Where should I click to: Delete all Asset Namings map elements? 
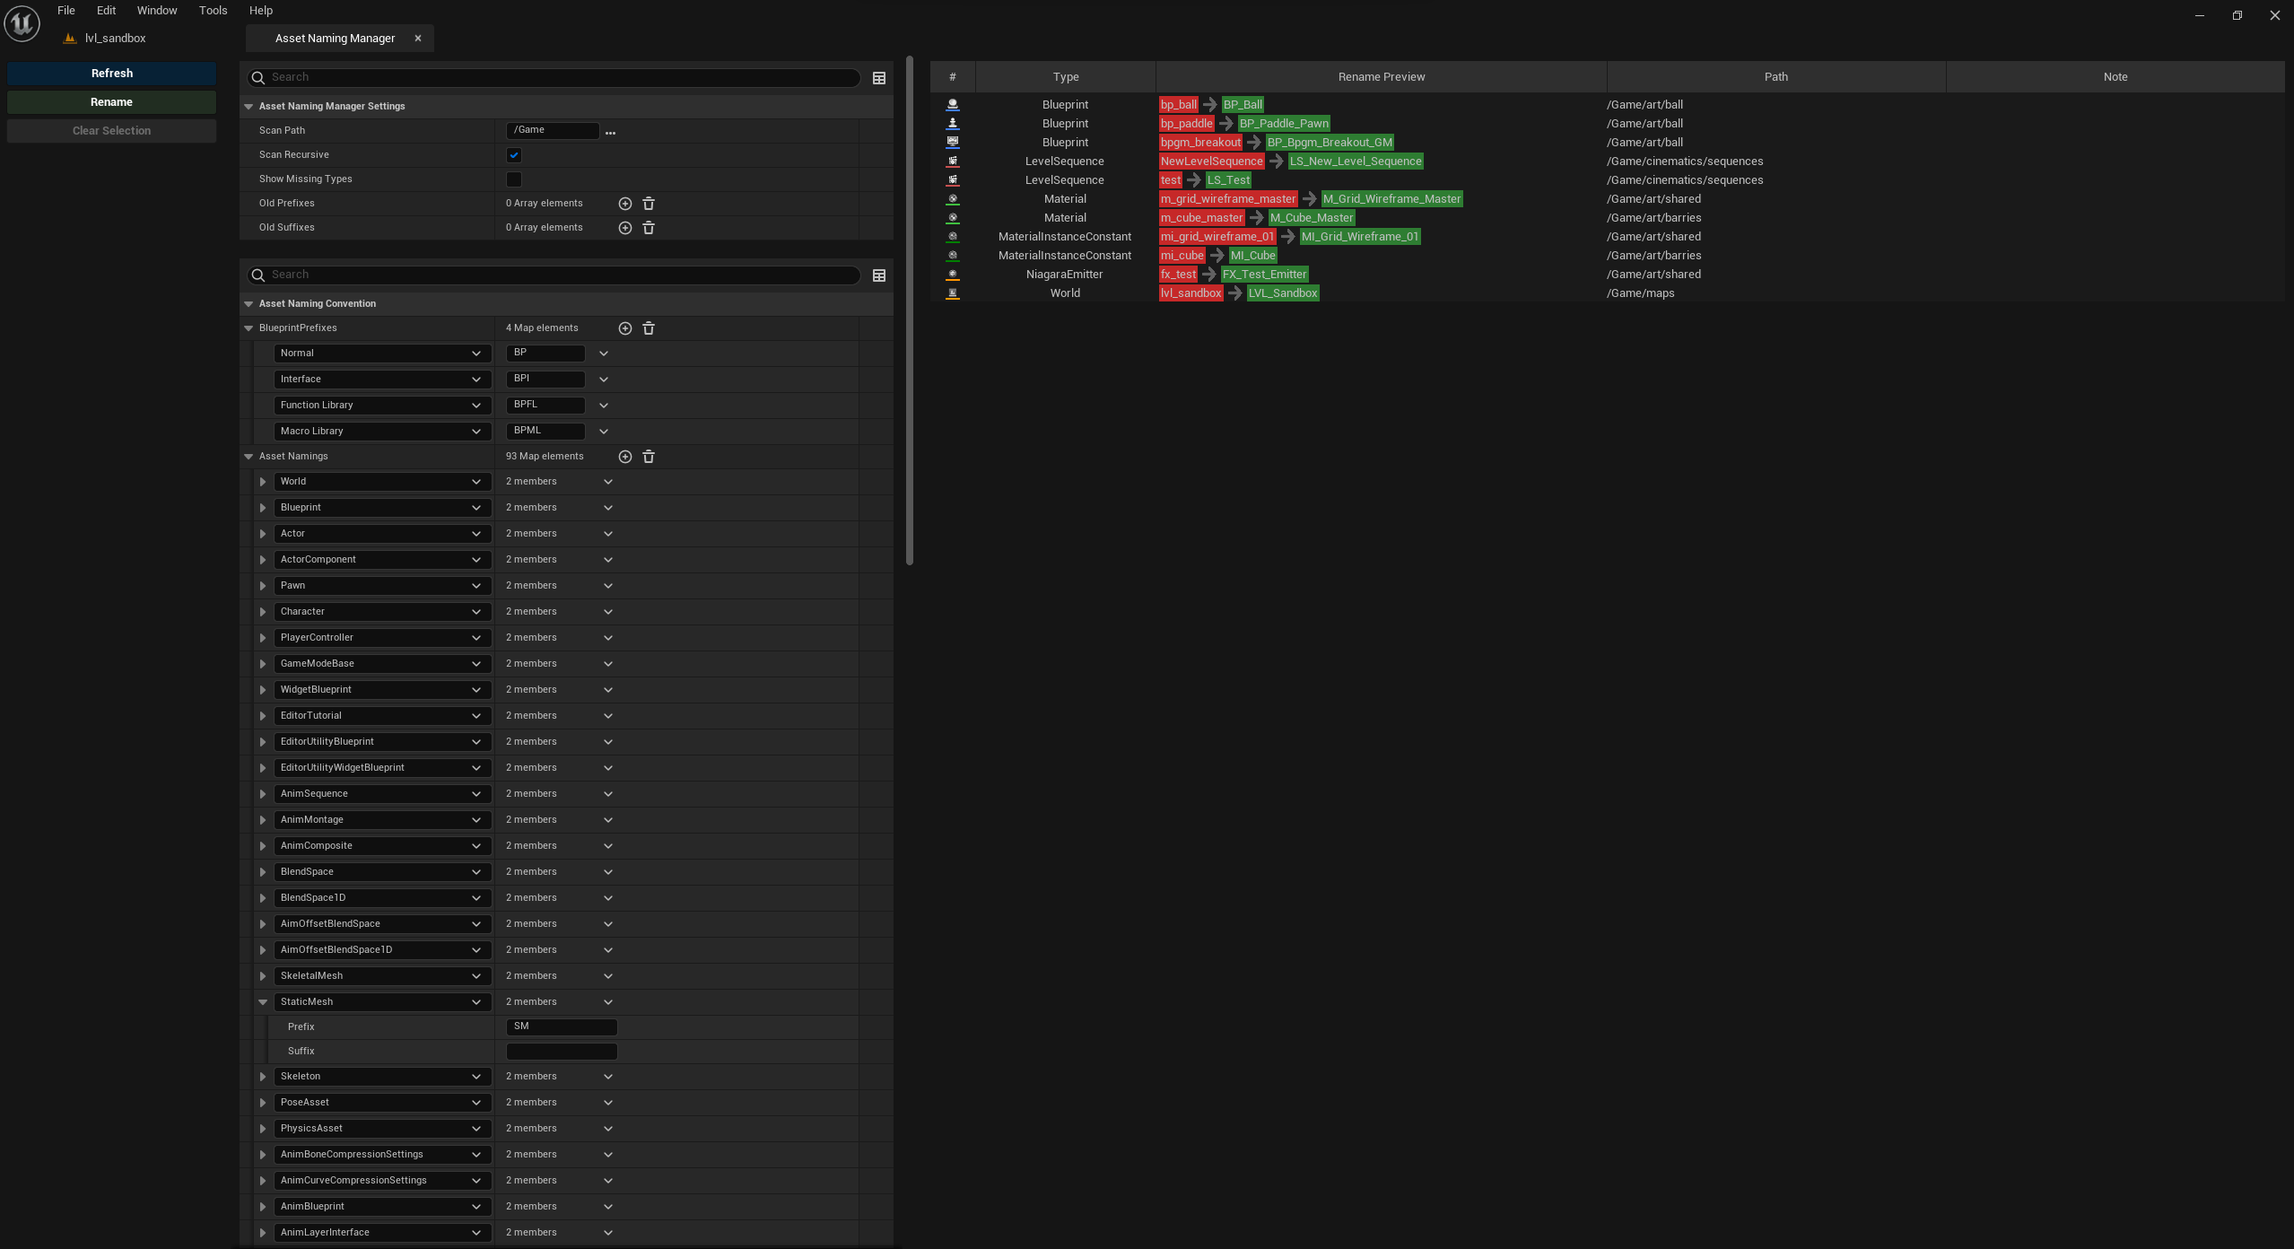(649, 457)
